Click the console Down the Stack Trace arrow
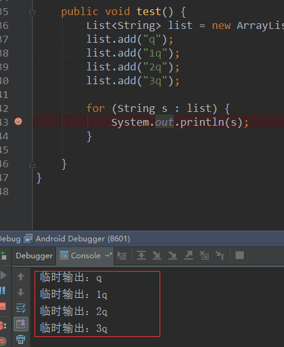This screenshot has width=284, height=347. coord(21,292)
